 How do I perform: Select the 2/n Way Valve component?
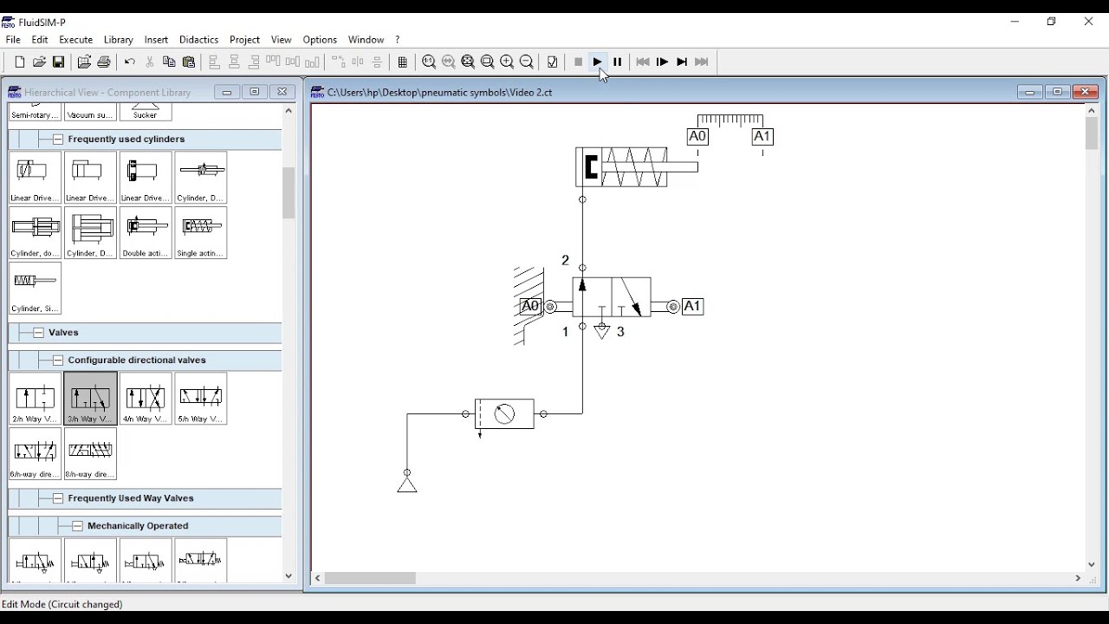pyautogui.click(x=35, y=399)
